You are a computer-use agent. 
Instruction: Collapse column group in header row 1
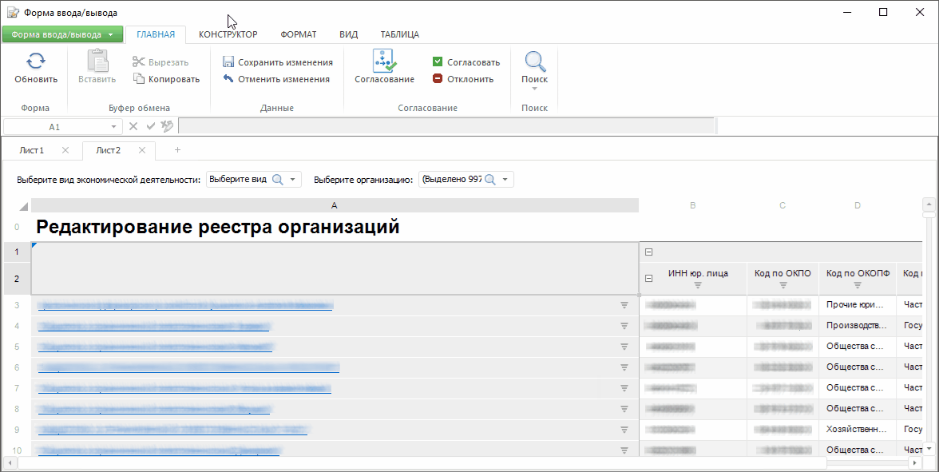coord(649,252)
